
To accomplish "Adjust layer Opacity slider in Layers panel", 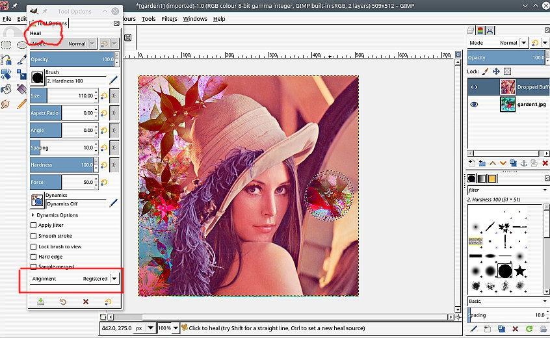I will point(506,57).
